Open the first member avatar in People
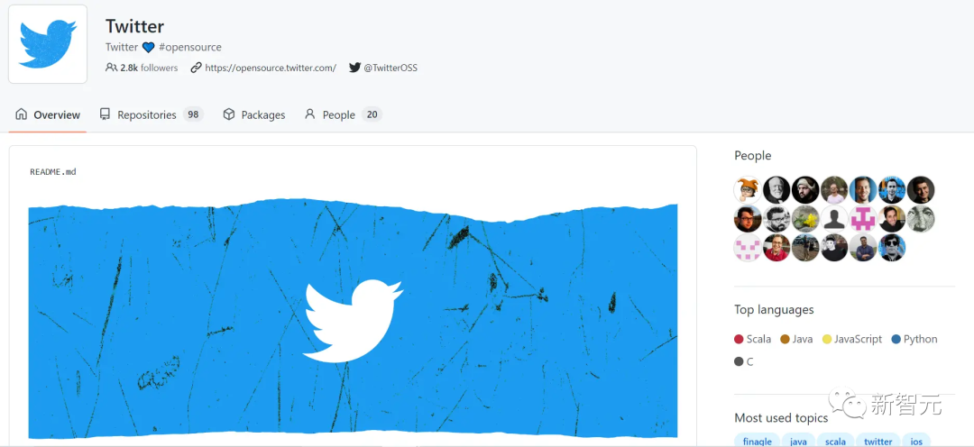 (748, 189)
